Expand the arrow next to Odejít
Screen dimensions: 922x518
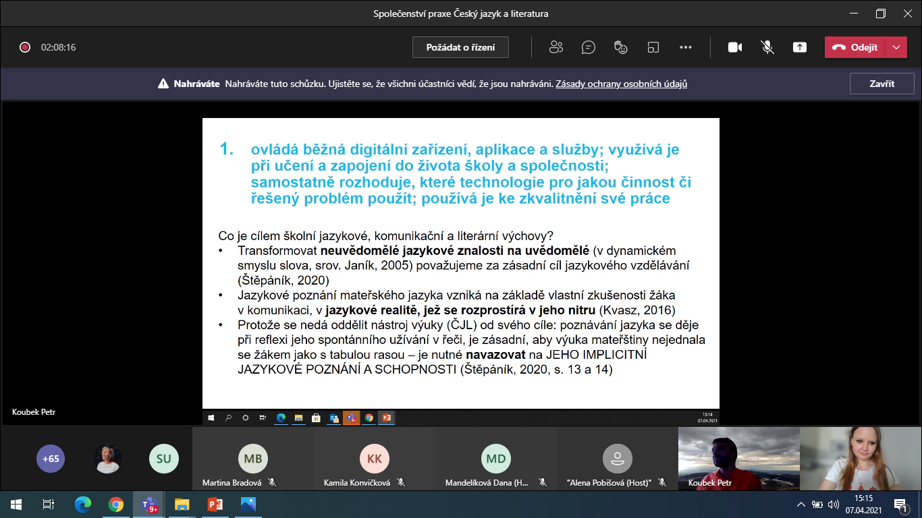coord(896,47)
